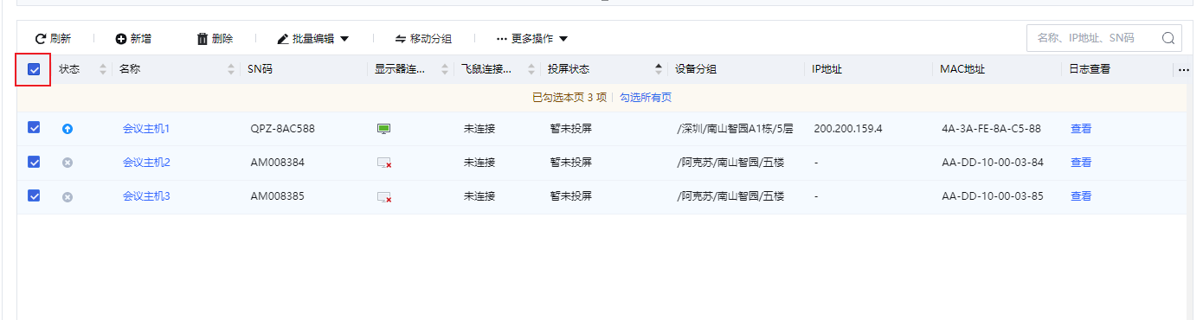Open the 更多操作 dropdown menu
The height and width of the screenshot is (320, 1203).
[x=531, y=39]
